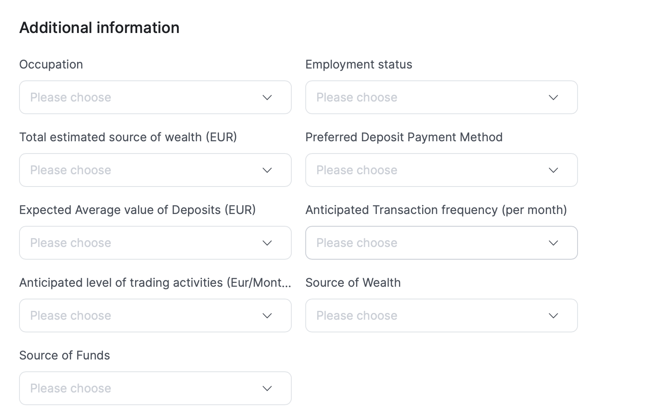This screenshot has width=647, height=417.
Task: Click the Occupation field label
Action: coord(51,64)
